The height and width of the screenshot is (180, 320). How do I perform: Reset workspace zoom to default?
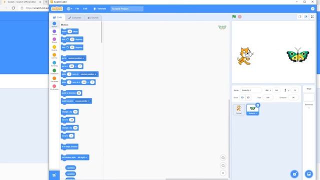tap(223, 173)
